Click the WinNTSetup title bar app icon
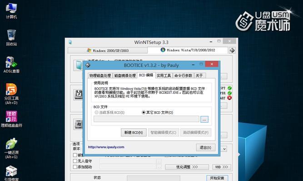This screenshot has width=303, height=181. pos(70,42)
